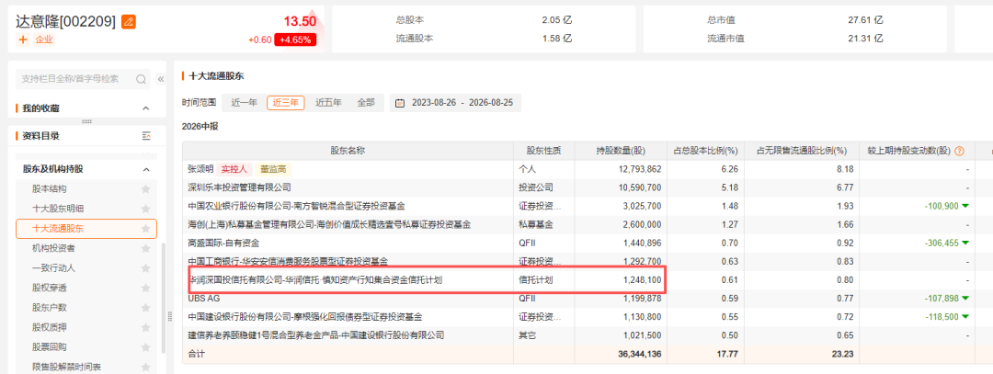Select 近五年 time range
The width and height of the screenshot is (993, 374).
(x=328, y=103)
